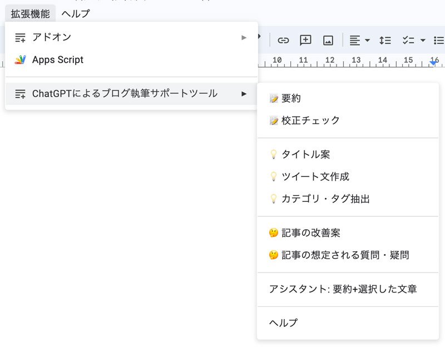Click the ChatGPT tool list-plus icon
Viewport: 445px width, 347px height.
click(x=20, y=93)
